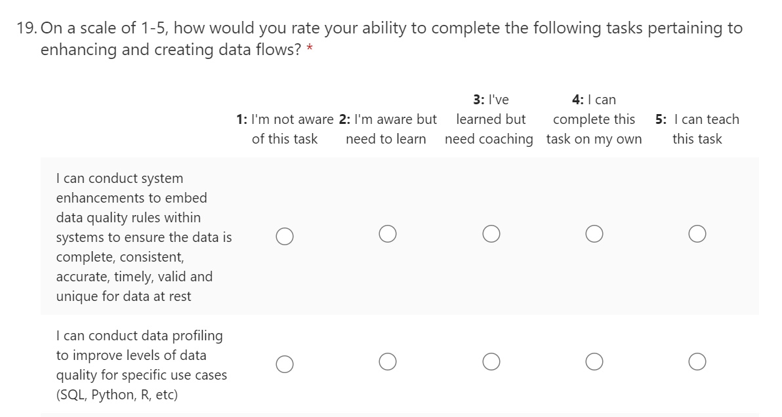Click the question number 19
The height and width of the screenshot is (417, 782).
[x=27, y=29]
